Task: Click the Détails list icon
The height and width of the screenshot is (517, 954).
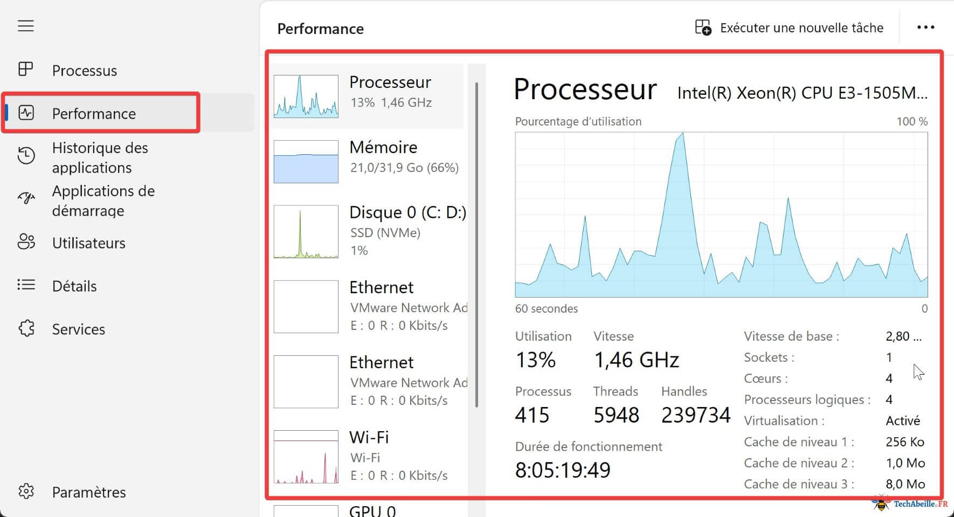Action: (26, 285)
